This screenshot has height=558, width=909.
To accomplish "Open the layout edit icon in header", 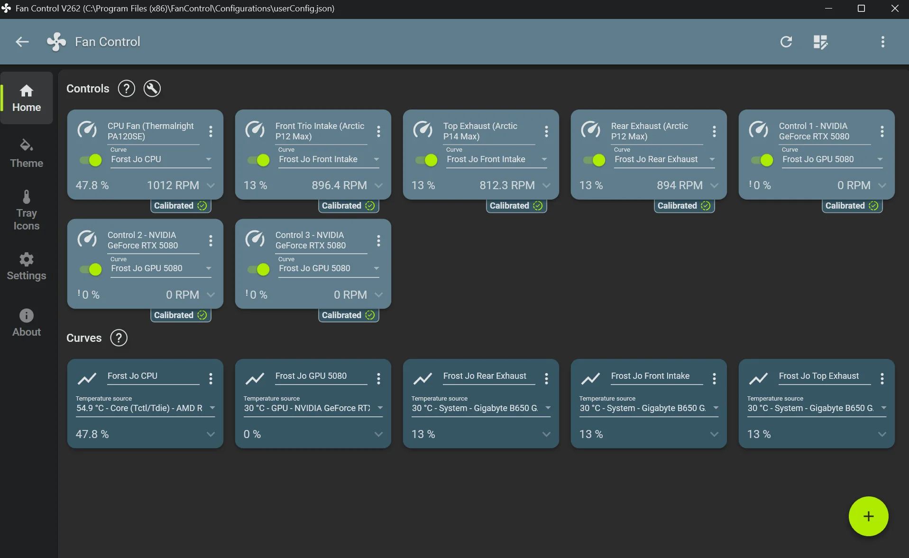I will (820, 42).
